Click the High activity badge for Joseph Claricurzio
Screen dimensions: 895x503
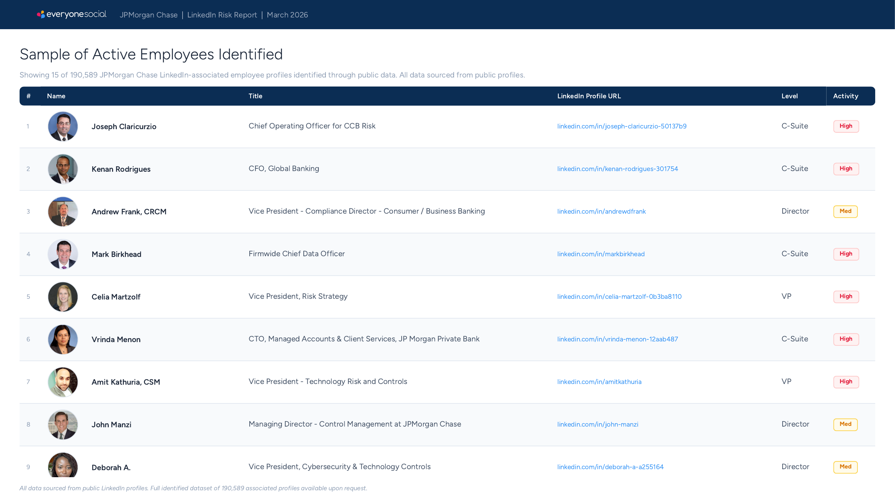click(846, 126)
